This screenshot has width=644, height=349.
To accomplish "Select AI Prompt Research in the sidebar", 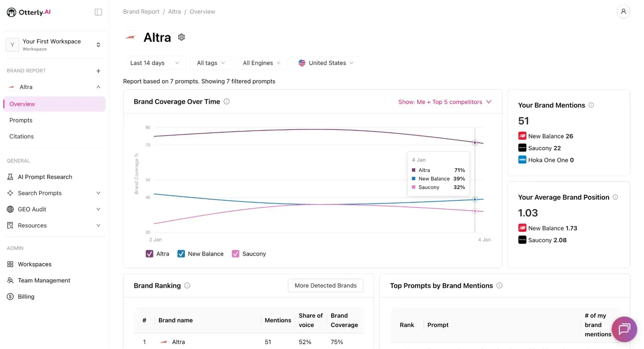I will (45, 177).
